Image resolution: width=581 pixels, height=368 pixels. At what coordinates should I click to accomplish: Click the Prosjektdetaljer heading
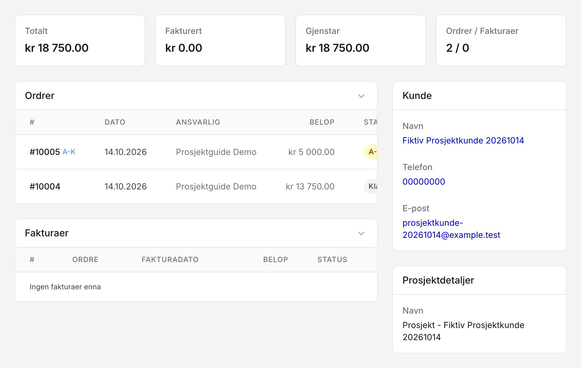[x=438, y=280]
